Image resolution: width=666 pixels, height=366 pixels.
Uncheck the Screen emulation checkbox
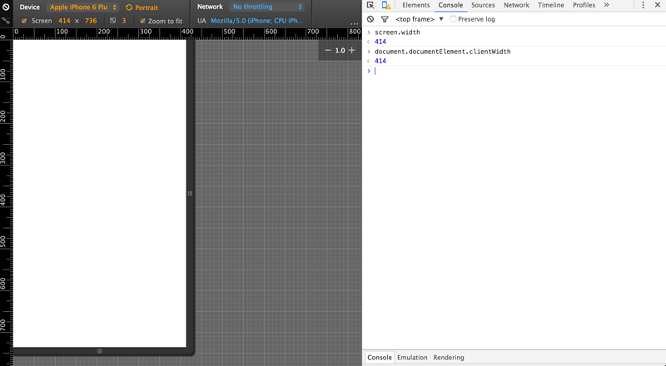(x=24, y=21)
